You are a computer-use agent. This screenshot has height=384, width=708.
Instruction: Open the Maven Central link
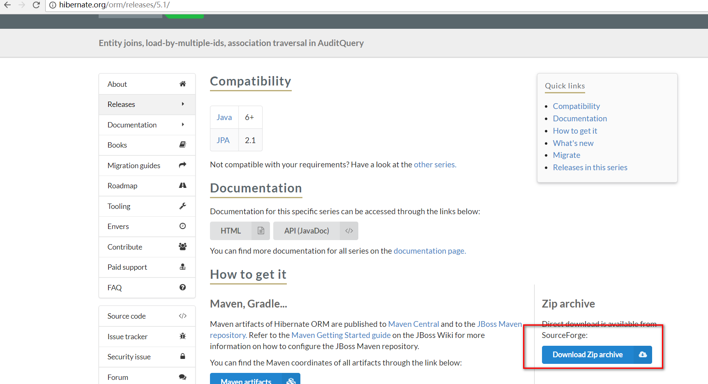point(413,324)
